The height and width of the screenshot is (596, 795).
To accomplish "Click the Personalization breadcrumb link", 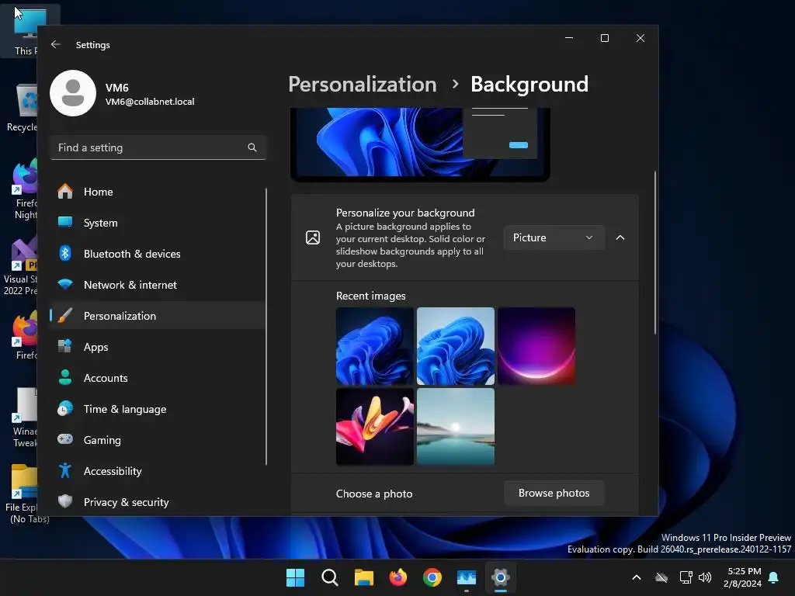I will coord(362,84).
